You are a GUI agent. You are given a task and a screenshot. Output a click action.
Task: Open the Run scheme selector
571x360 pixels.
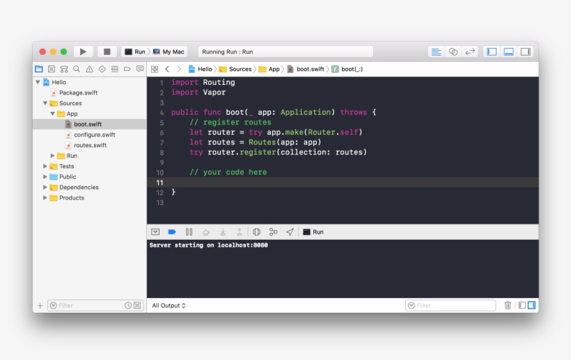click(x=135, y=51)
